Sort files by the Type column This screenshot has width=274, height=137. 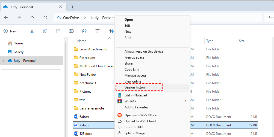210,41
